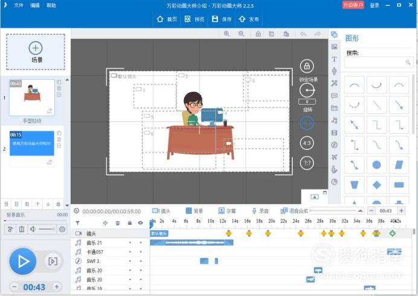Open the image library sidebar icon
This screenshot has height=296, width=418.
334,47
